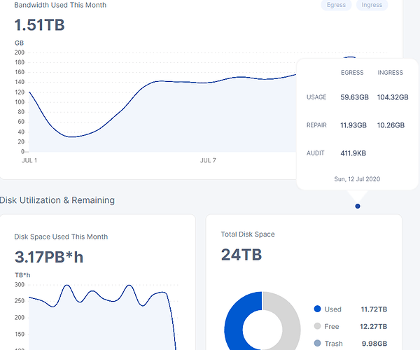Click the Total Disk Space label
420x350 pixels.
point(248,234)
